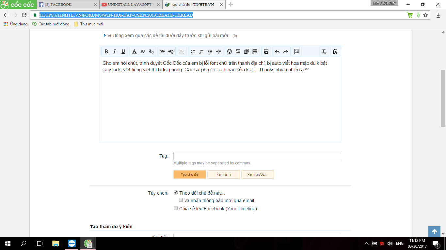Show hidden system tray icons

tap(366, 243)
